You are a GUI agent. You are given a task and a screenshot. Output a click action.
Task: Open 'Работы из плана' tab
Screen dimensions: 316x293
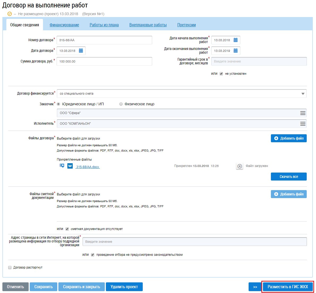[x=104, y=25]
